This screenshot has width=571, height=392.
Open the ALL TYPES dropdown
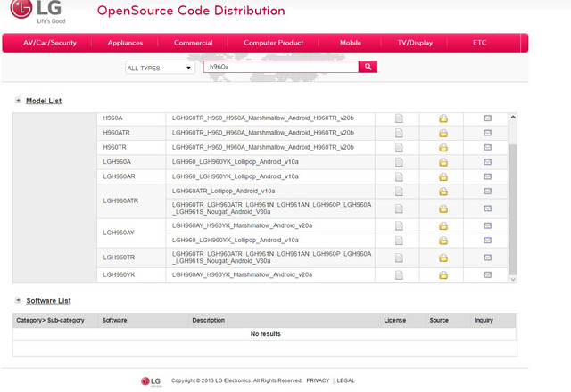160,68
